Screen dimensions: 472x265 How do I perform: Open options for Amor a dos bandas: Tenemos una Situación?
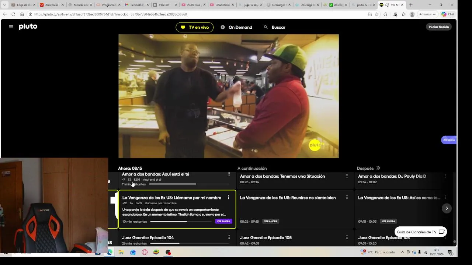pos(347,176)
